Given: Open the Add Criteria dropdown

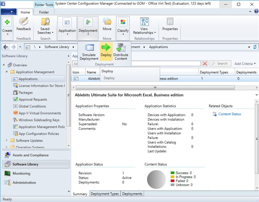Looking at the screenshot, I should point(245,64).
